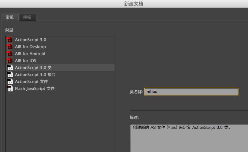
Task: Select the ActionScript 3.0 type
Action: [x=60, y=40]
